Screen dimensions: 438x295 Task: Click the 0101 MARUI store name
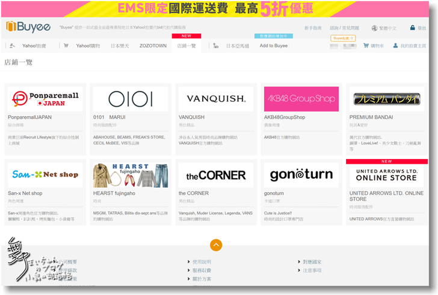point(109,117)
